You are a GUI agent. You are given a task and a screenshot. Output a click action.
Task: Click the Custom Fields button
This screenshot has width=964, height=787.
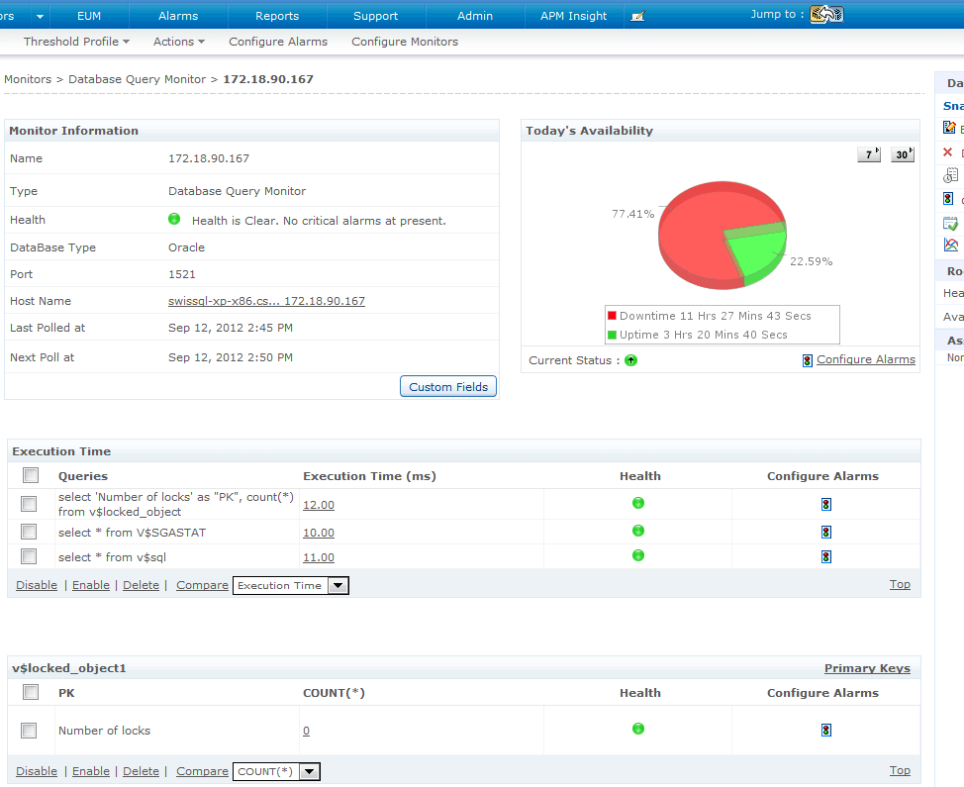tap(448, 387)
